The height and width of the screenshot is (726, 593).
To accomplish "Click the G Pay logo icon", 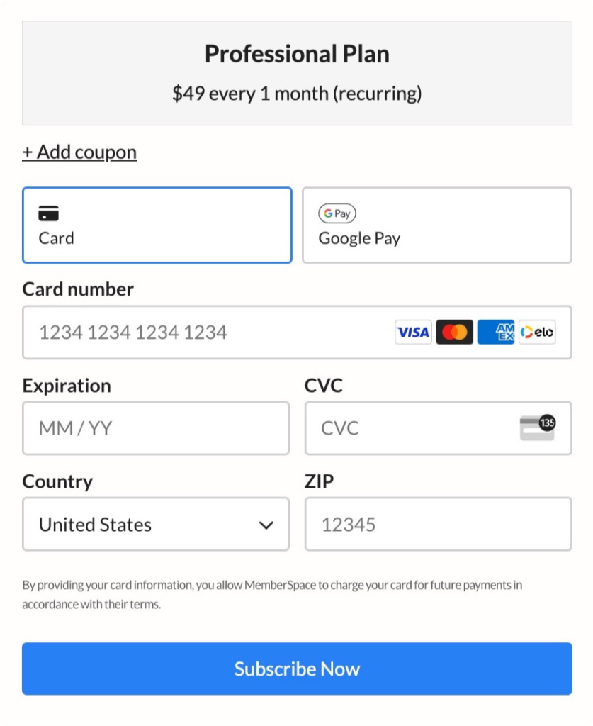I will 338,213.
